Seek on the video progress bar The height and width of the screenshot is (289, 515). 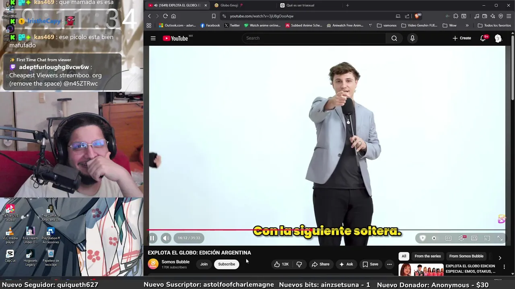coord(327,230)
